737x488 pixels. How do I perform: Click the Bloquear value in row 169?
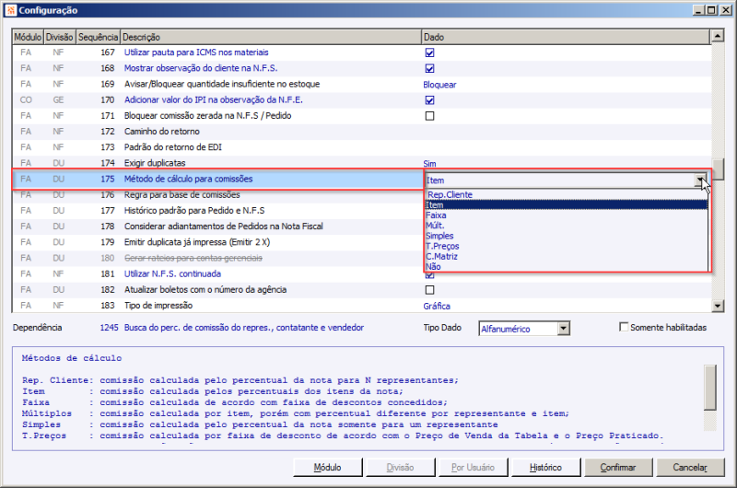click(x=439, y=85)
